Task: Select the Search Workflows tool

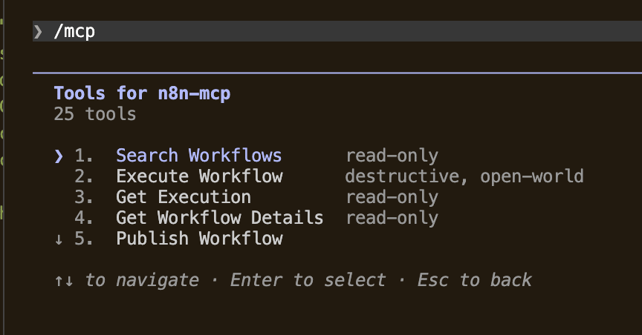Action: [x=198, y=156]
